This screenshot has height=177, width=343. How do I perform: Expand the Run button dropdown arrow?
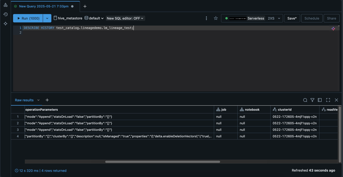[x=47, y=18]
